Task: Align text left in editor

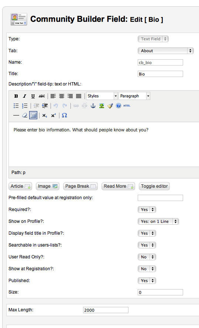Action: point(53,96)
